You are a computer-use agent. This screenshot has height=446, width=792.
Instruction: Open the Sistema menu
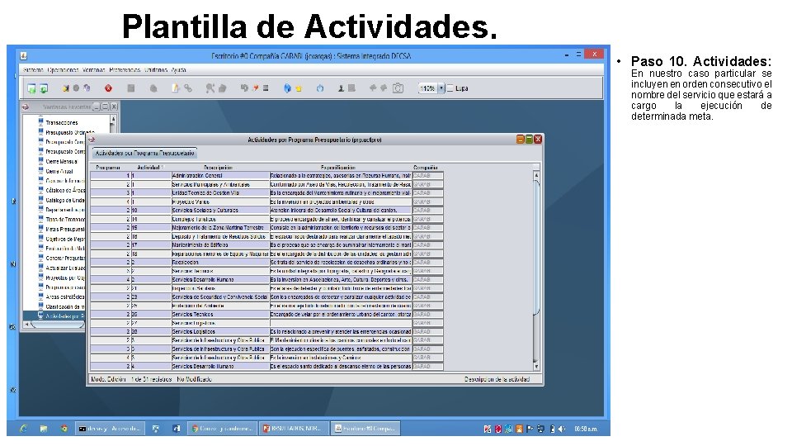tap(33, 69)
